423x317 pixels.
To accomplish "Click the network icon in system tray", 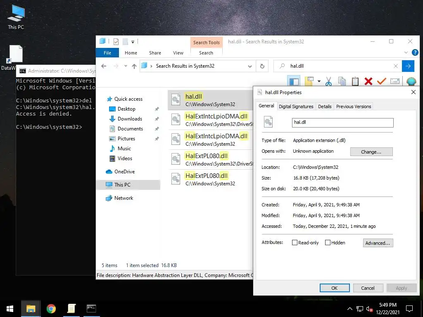I will click(x=360, y=309).
